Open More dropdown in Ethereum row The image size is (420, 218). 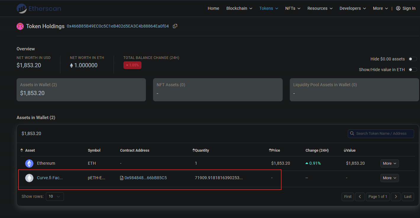pyautogui.click(x=390, y=163)
